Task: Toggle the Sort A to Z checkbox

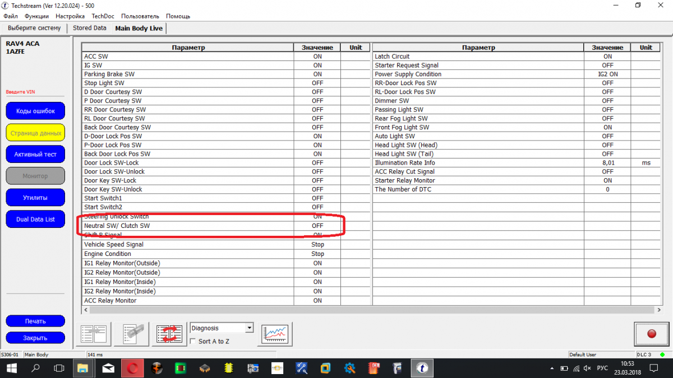Action: pyautogui.click(x=193, y=341)
